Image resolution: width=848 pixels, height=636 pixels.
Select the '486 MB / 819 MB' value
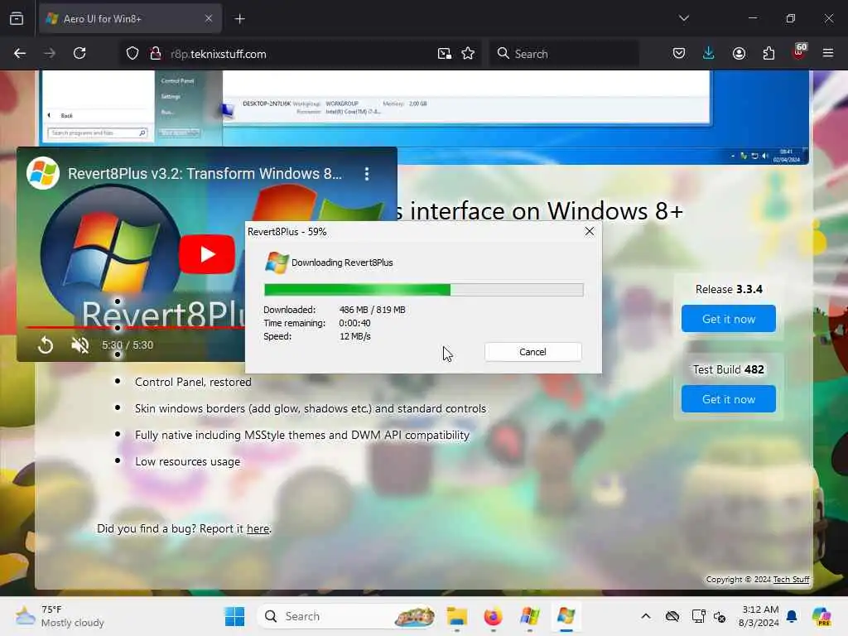click(x=372, y=310)
